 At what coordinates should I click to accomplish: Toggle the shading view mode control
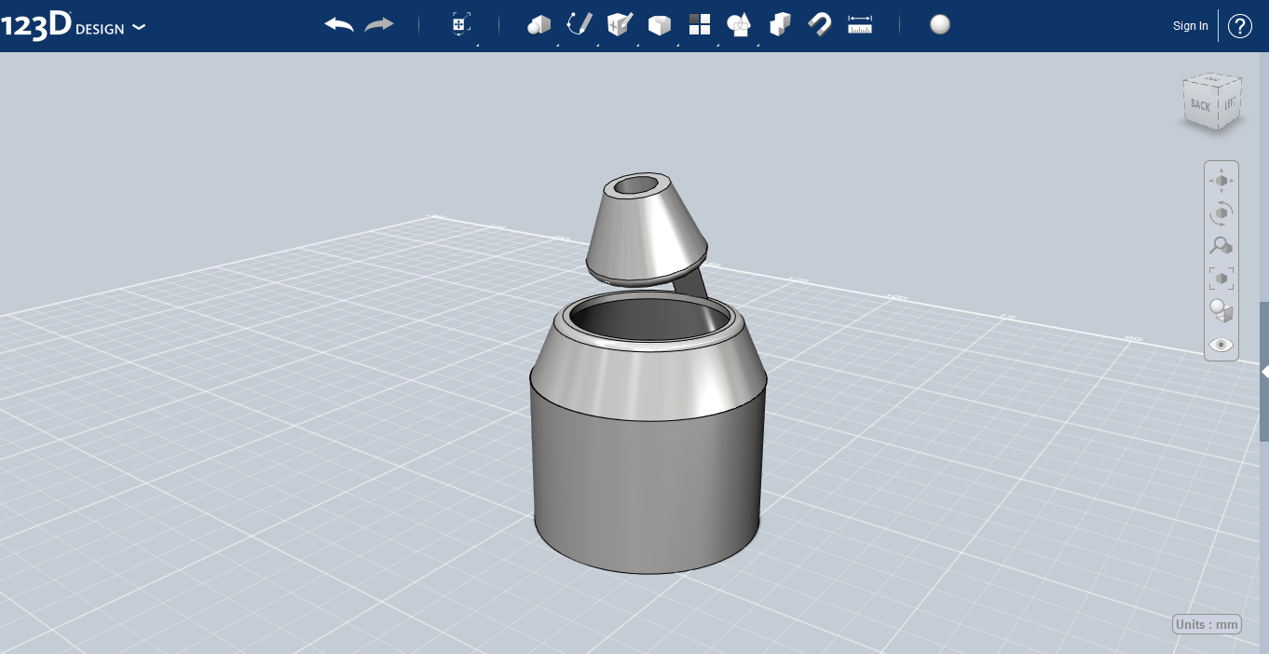point(1221,310)
